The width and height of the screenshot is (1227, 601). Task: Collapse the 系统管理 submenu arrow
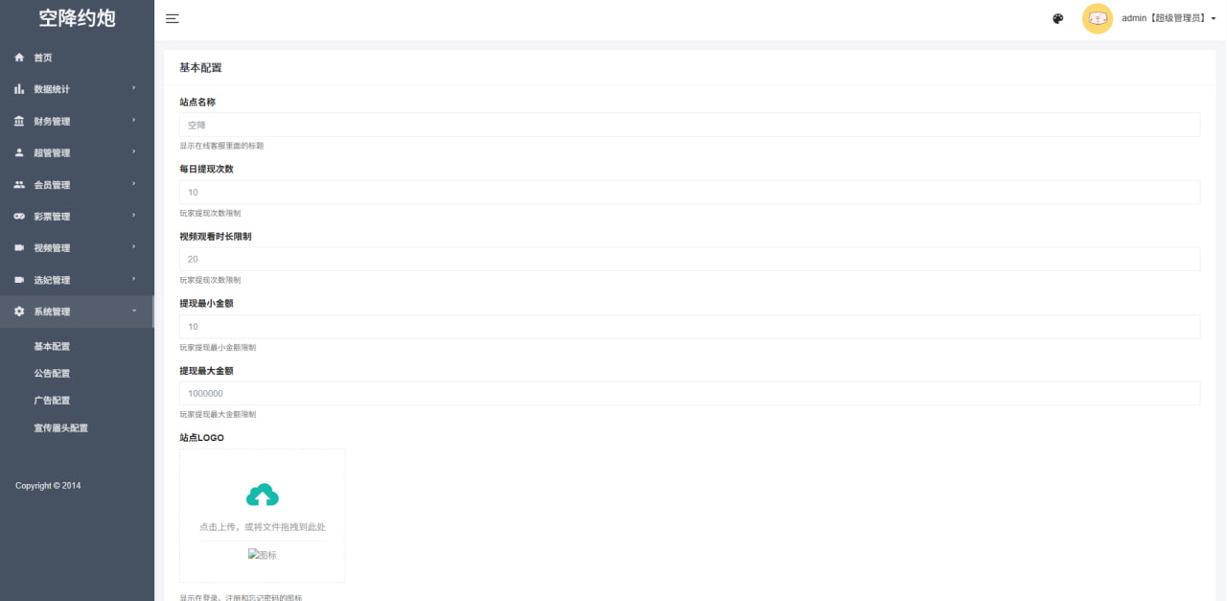click(x=134, y=311)
